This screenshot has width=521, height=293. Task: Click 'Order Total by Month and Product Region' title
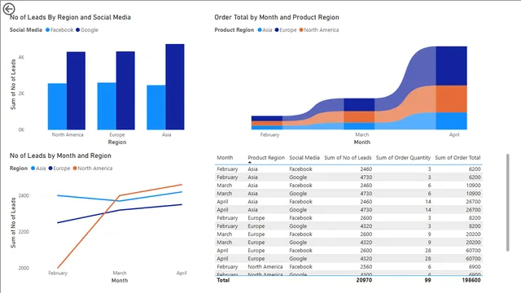277,17
